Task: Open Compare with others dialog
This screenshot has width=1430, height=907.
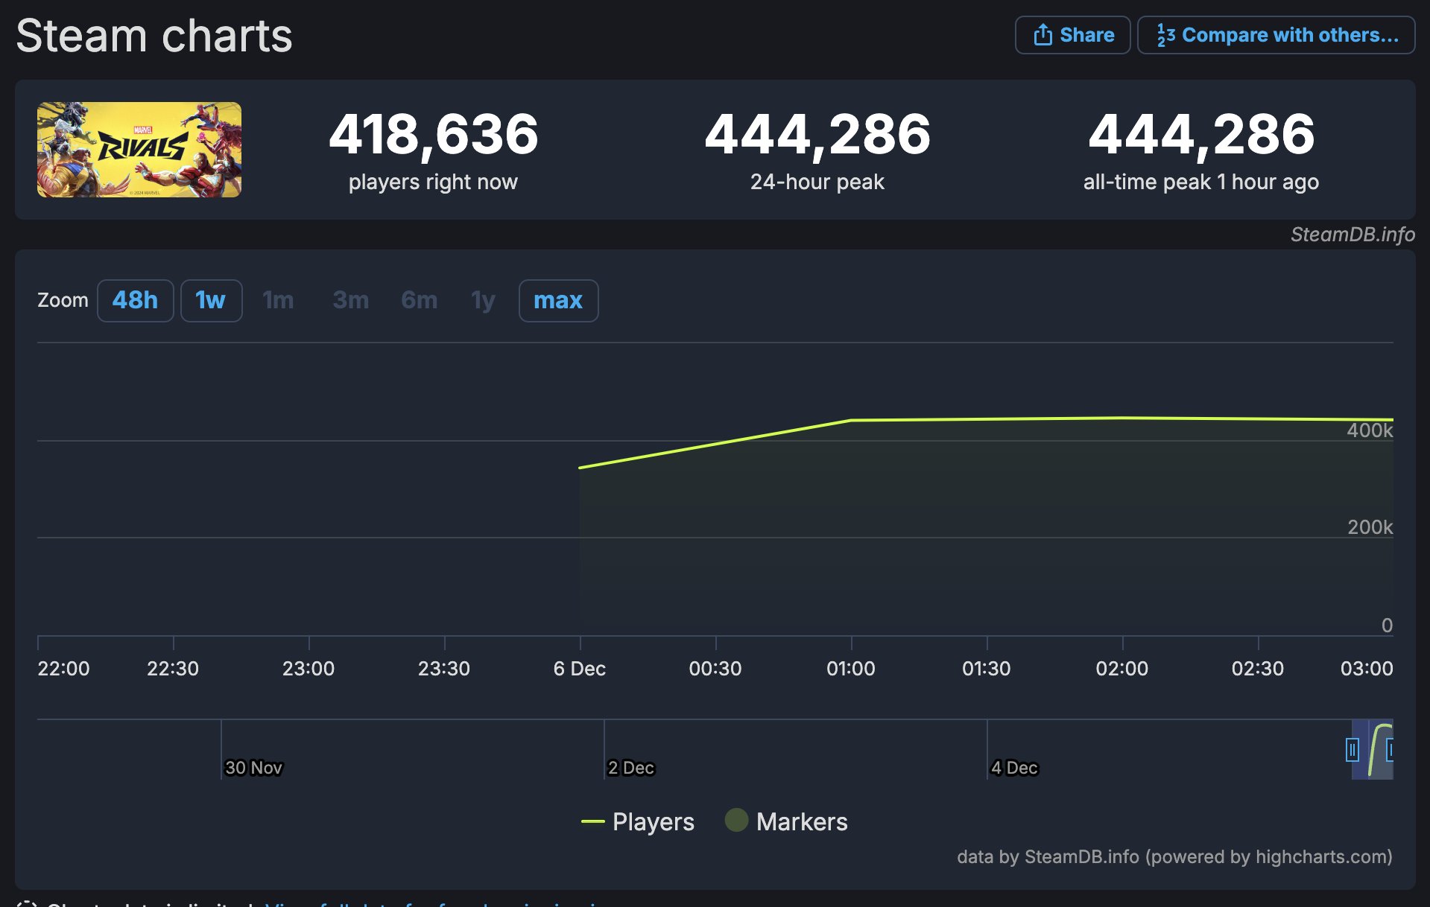Action: click(1276, 35)
